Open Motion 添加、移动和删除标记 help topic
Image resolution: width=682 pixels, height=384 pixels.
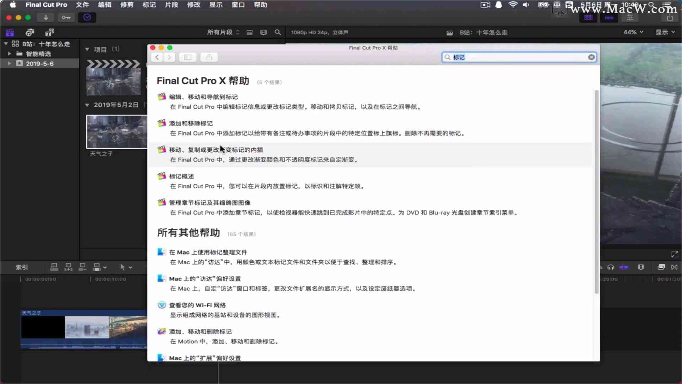pyautogui.click(x=200, y=332)
